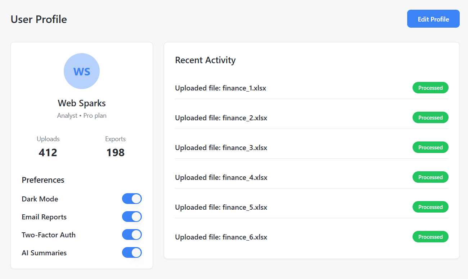
Task: Click Processed badge for finance_1.xlsx
Action: (430, 88)
